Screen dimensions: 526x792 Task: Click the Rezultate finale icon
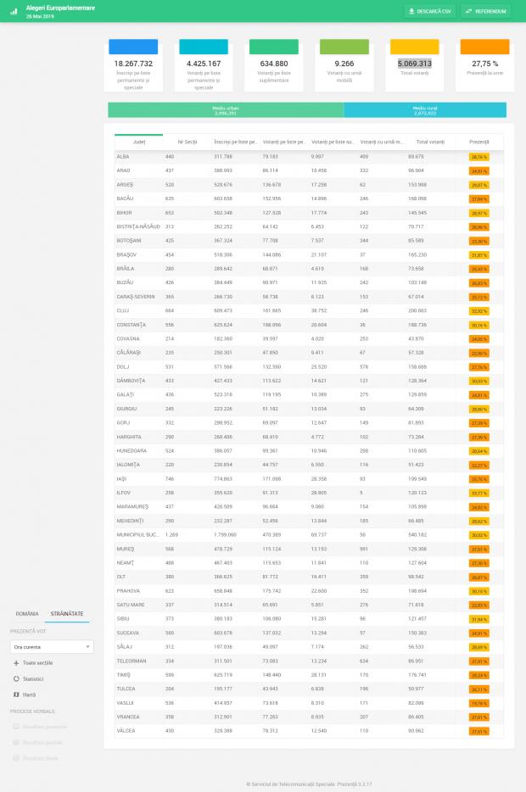click(x=16, y=758)
